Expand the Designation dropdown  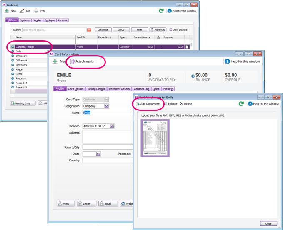click(107, 106)
